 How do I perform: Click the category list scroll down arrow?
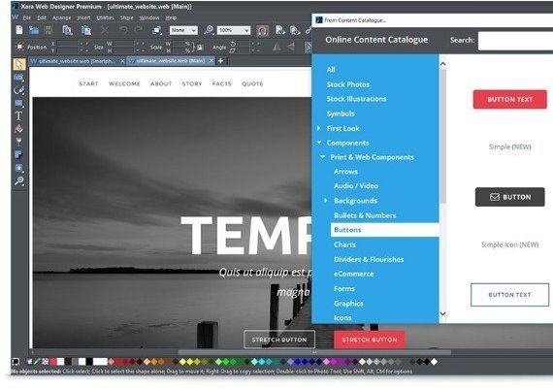click(x=443, y=314)
